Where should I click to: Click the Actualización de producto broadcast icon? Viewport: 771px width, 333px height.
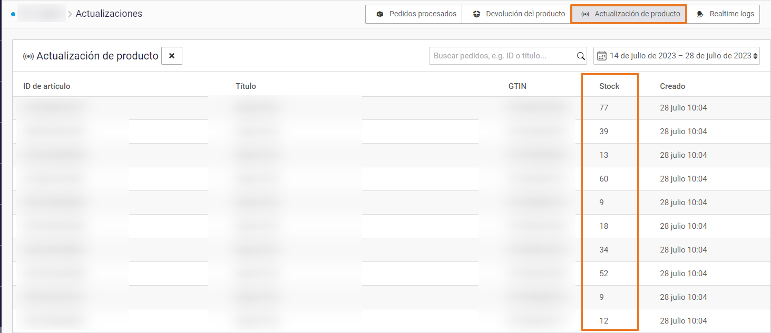(x=585, y=14)
